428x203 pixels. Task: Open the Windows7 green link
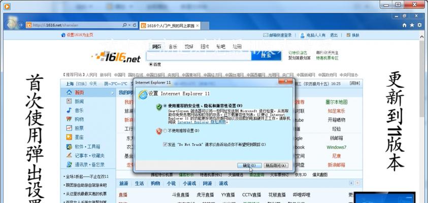click(x=337, y=147)
